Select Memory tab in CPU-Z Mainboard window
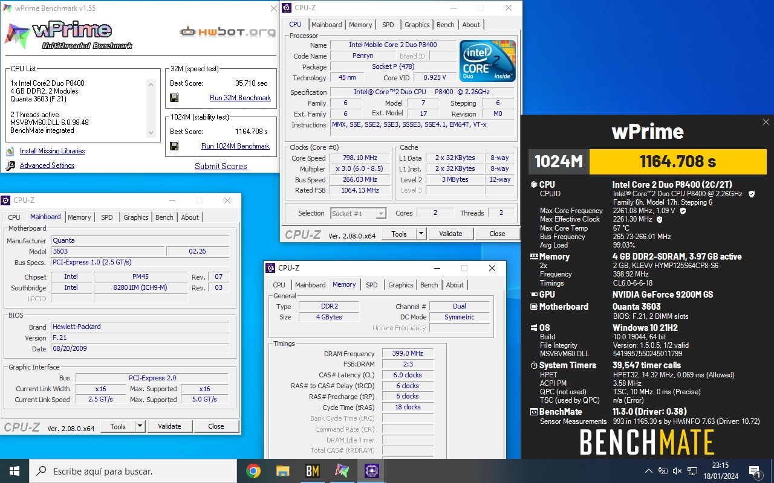The image size is (774, 483). tap(79, 217)
